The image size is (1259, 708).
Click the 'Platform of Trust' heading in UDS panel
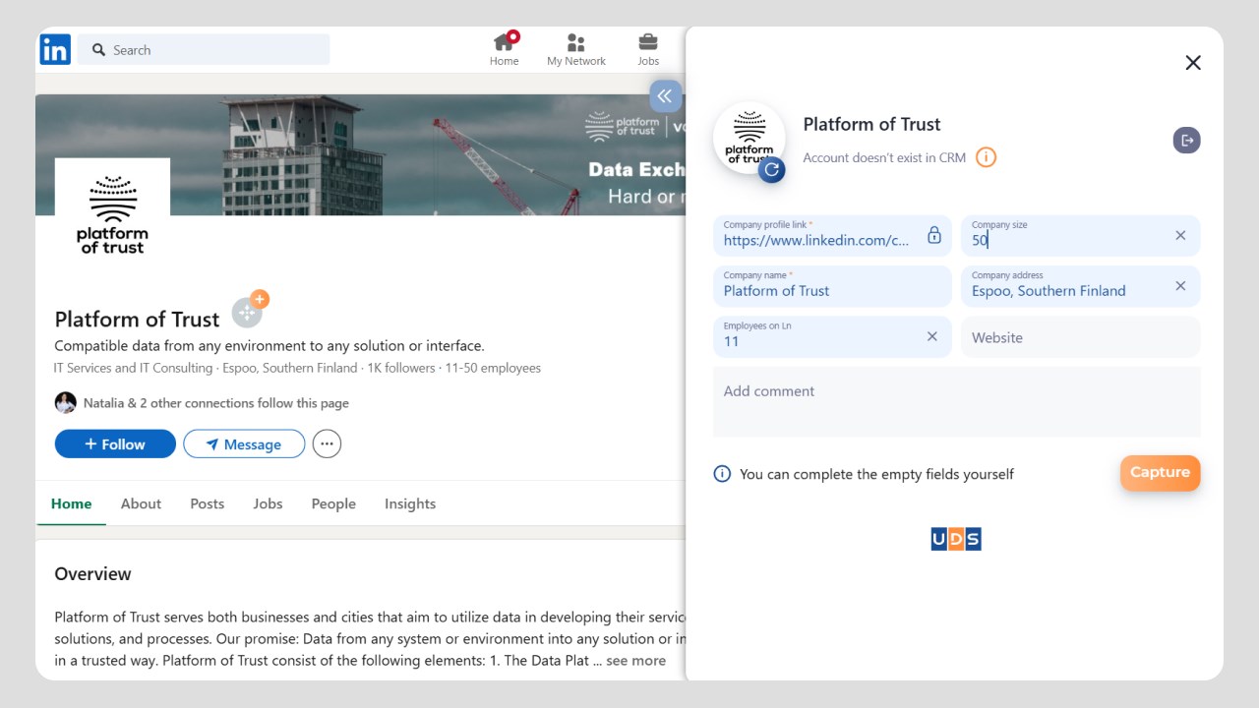[871, 124]
